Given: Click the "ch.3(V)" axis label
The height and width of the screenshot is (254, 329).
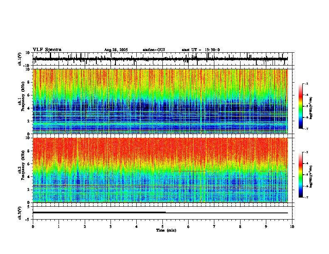Looking at the screenshot, I should click(20, 213).
